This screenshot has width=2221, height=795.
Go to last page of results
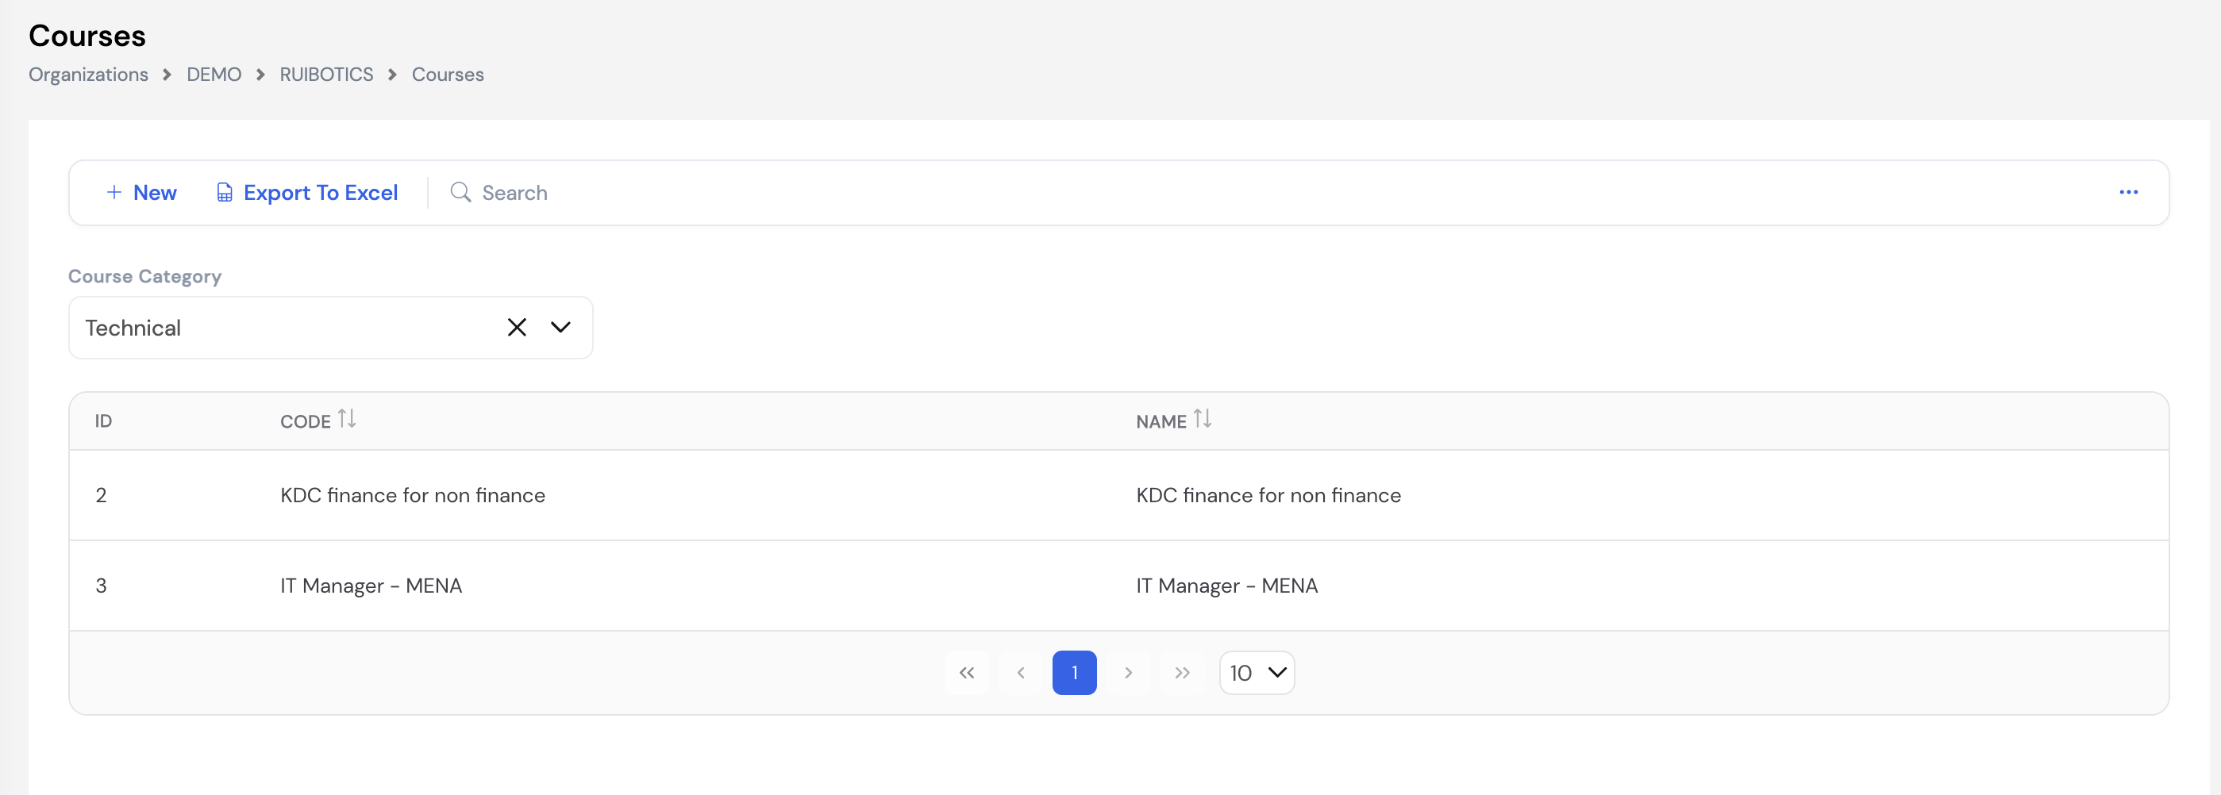1182,673
